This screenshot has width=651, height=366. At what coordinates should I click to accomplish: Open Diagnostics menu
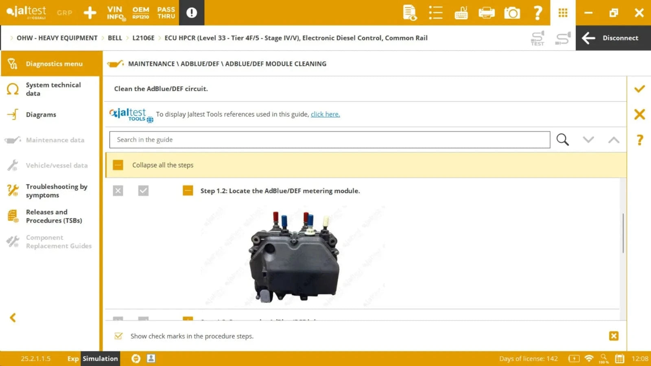(x=52, y=63)
